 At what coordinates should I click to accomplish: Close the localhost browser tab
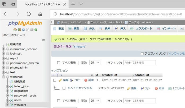click(x=65, y=4)
